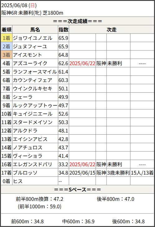
Task: Click the 3歳未勝利 race class cell
Action: pos(119,173)
